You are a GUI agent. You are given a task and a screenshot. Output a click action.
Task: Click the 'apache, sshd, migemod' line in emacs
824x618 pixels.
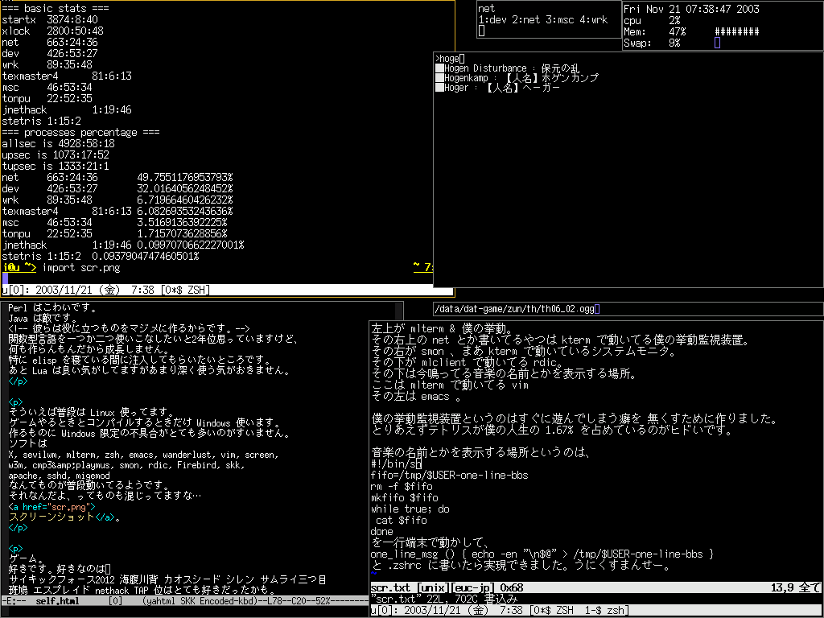click(60, 476)
